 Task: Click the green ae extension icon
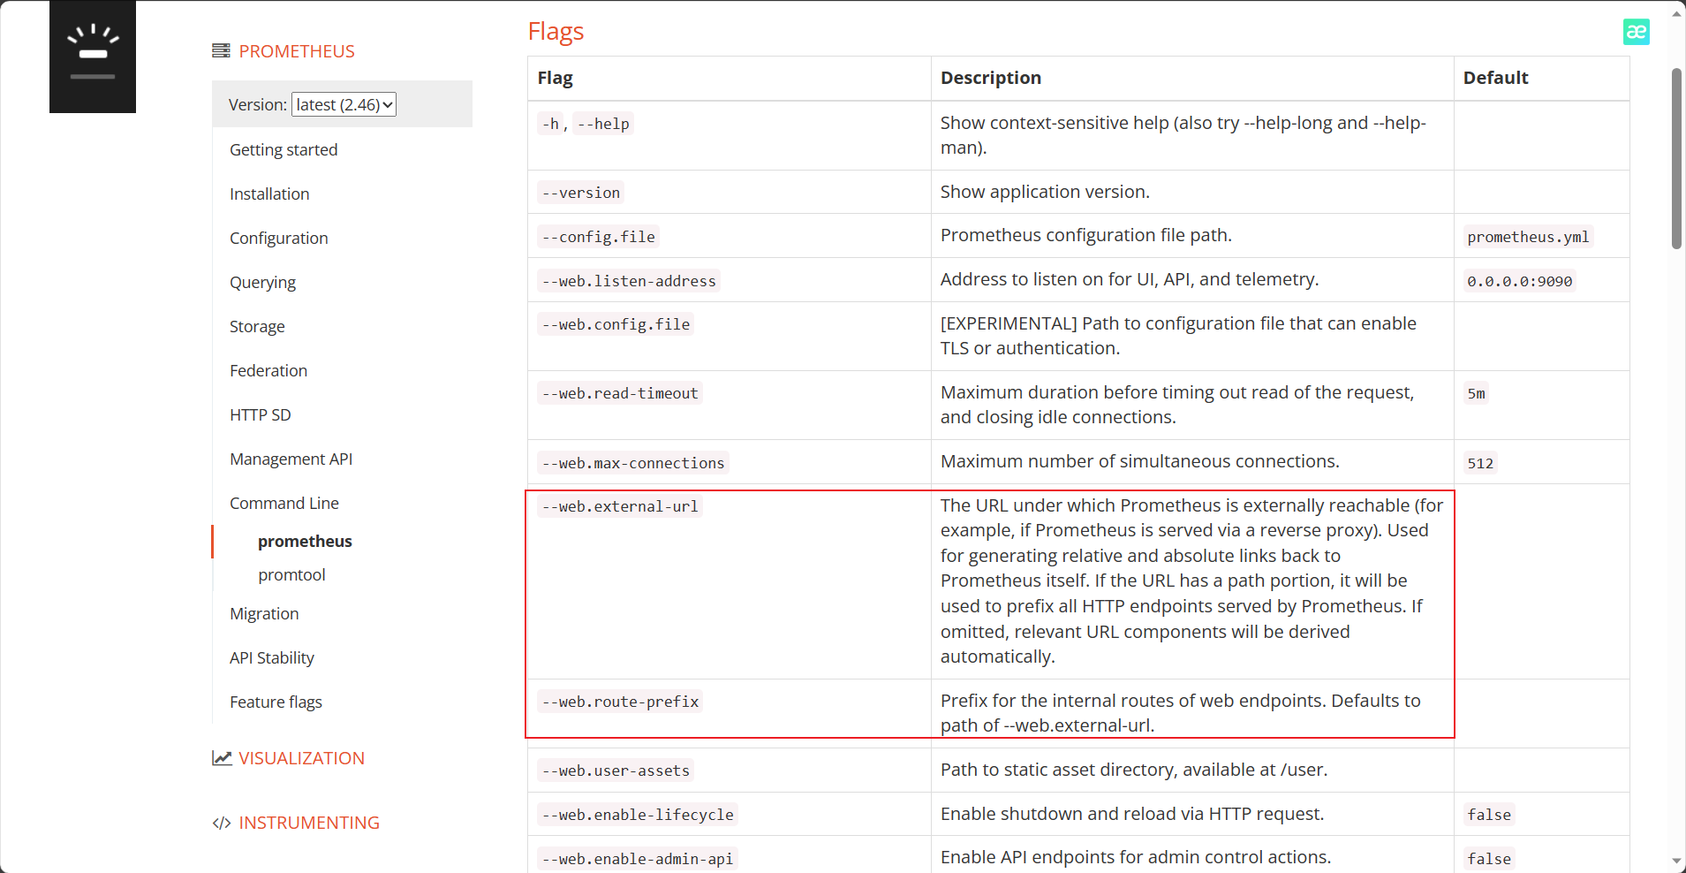tap(1636, 32)
